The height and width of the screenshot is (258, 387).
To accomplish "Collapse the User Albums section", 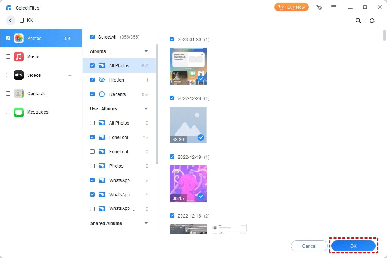I will coord(146,109).
